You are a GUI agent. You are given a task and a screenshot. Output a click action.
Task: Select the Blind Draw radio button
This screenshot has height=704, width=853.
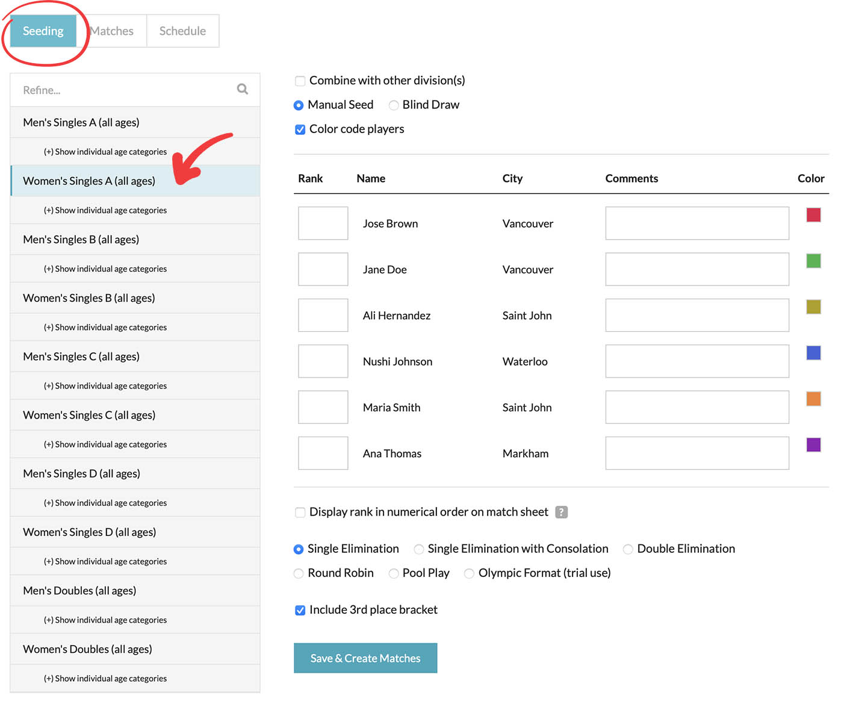[x=394, y=105]
